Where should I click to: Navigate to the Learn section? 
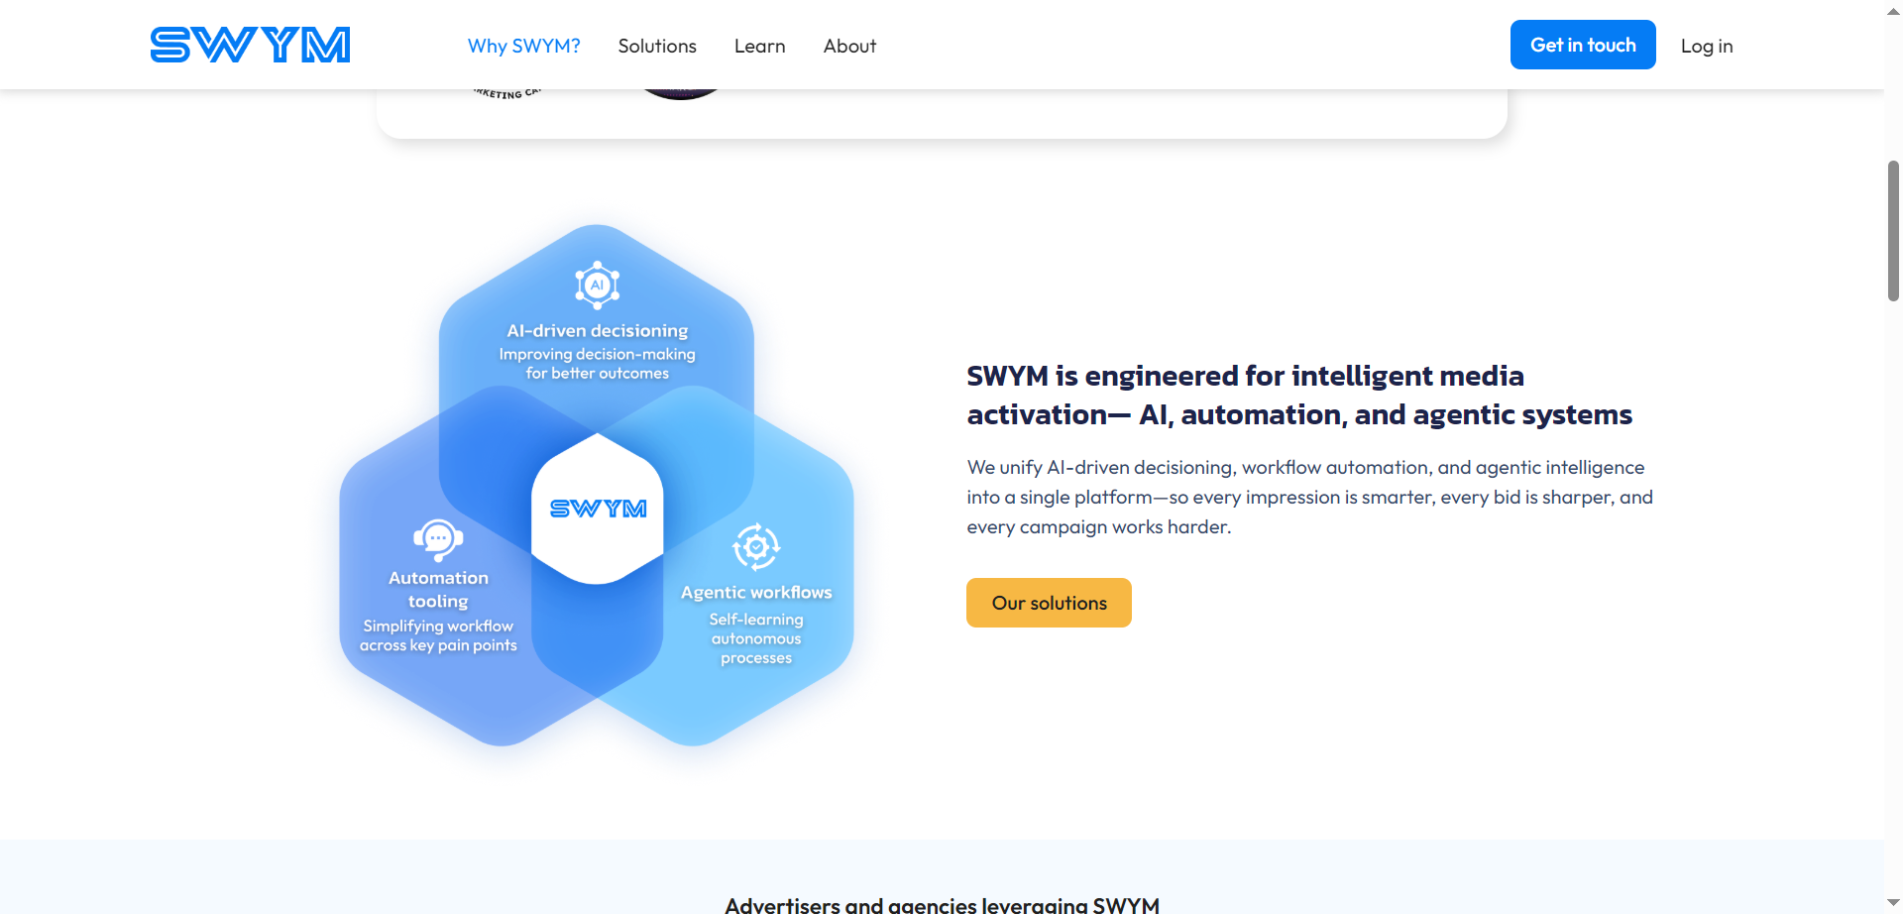[x=759, y=46]
